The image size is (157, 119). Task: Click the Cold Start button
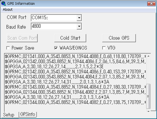[70, 38]
